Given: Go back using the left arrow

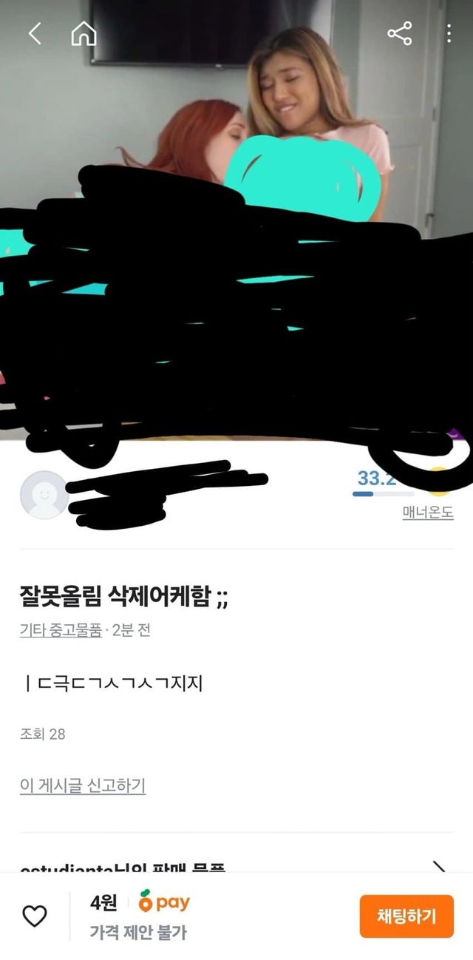Looking at the screenshot, I should [x=35, y=33].
